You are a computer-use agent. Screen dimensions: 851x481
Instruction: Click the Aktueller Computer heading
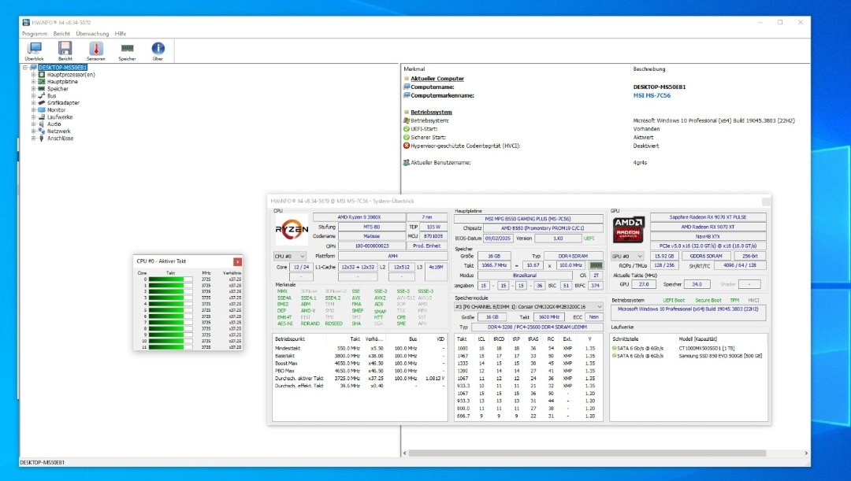coord(437,79)
